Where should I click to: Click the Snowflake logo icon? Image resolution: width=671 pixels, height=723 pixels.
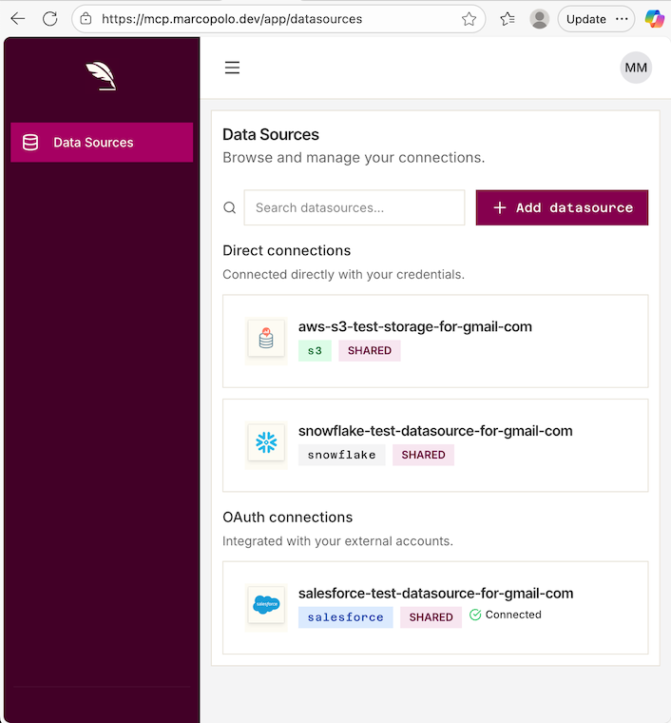click(266, 443)
